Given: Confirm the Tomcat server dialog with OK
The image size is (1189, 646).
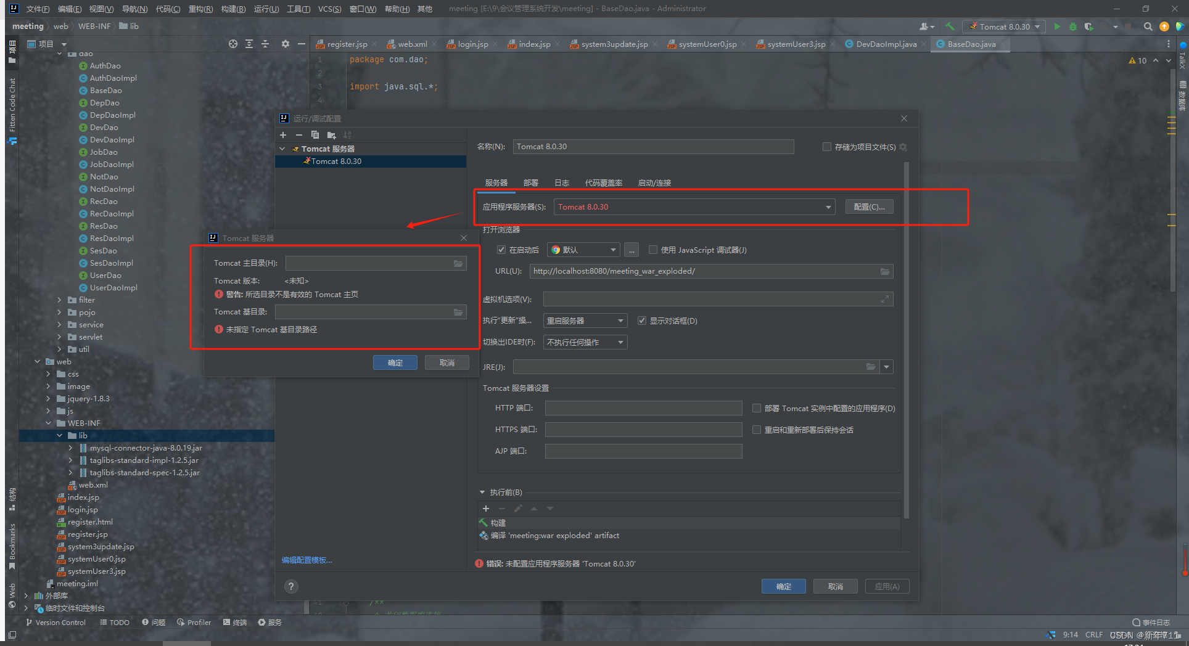Looking at the screenshot, I should 395,362.
